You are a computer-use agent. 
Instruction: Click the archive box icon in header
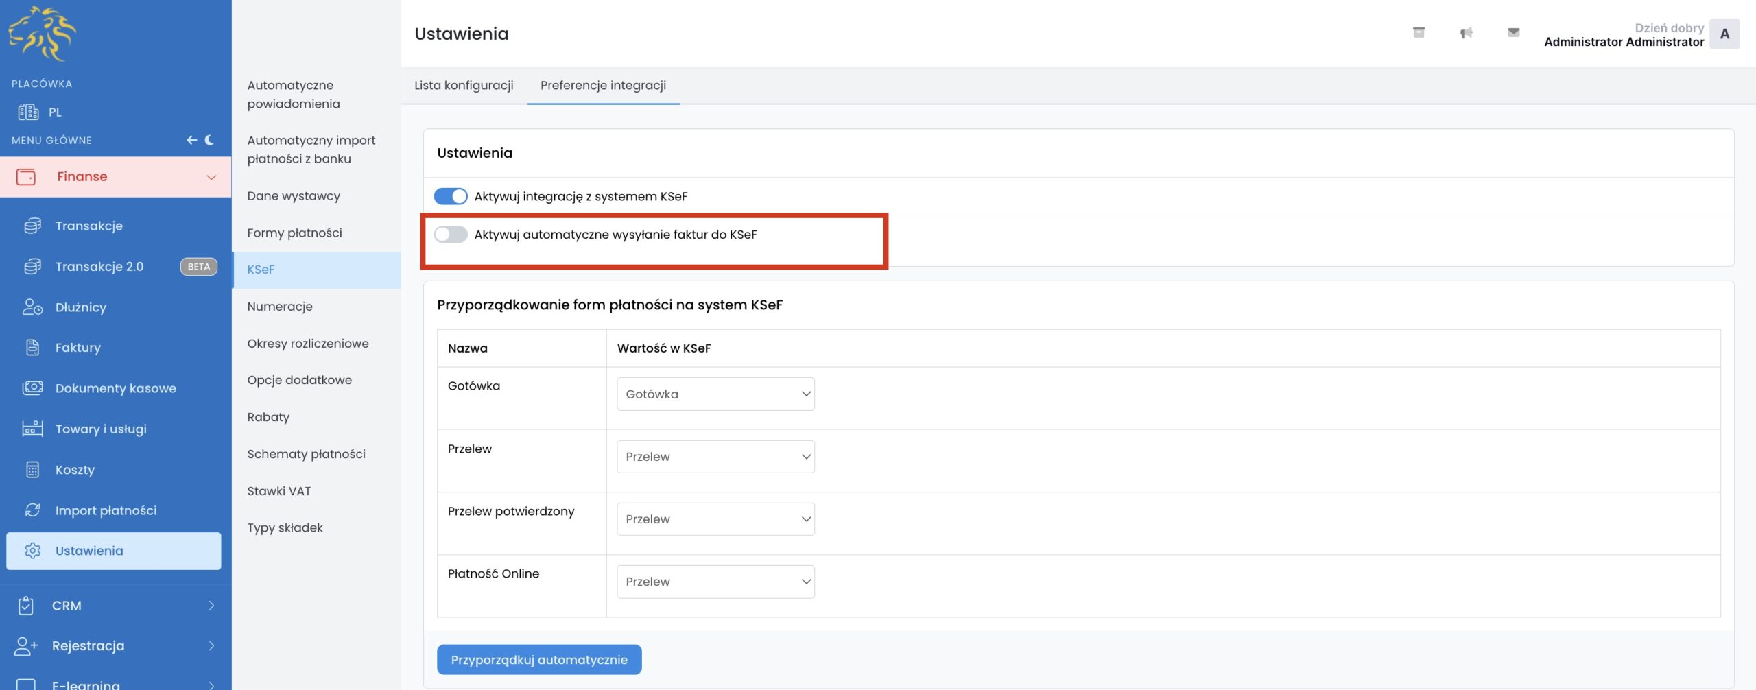[x=1419, y=33]
